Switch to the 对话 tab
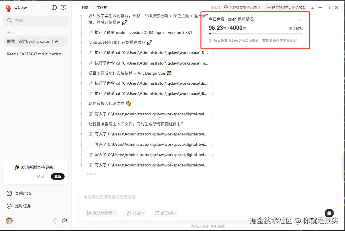 (84, 7)
